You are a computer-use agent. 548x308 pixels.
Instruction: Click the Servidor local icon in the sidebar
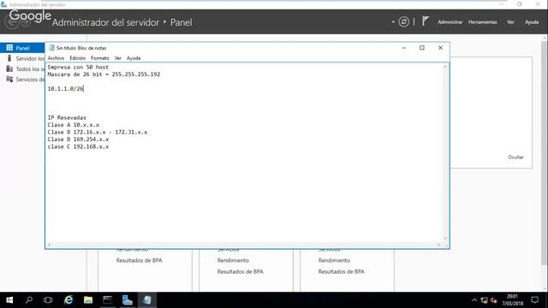coord(9,58)
